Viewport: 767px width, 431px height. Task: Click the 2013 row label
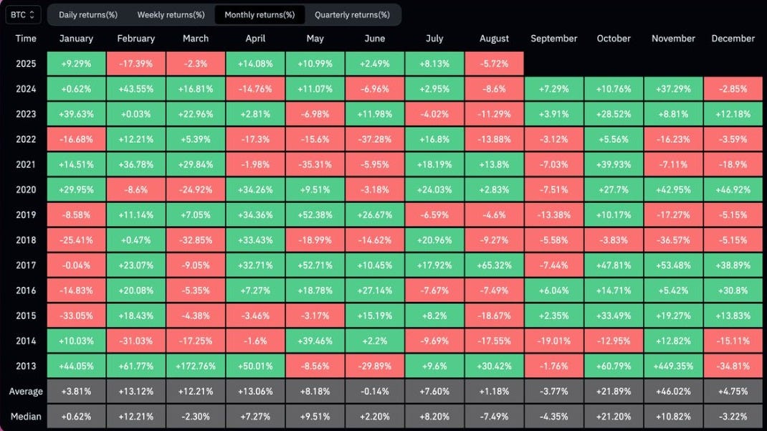pos(26,366)
